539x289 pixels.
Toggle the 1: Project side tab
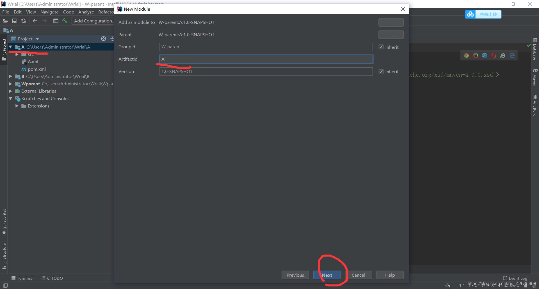tap(4, 49)
